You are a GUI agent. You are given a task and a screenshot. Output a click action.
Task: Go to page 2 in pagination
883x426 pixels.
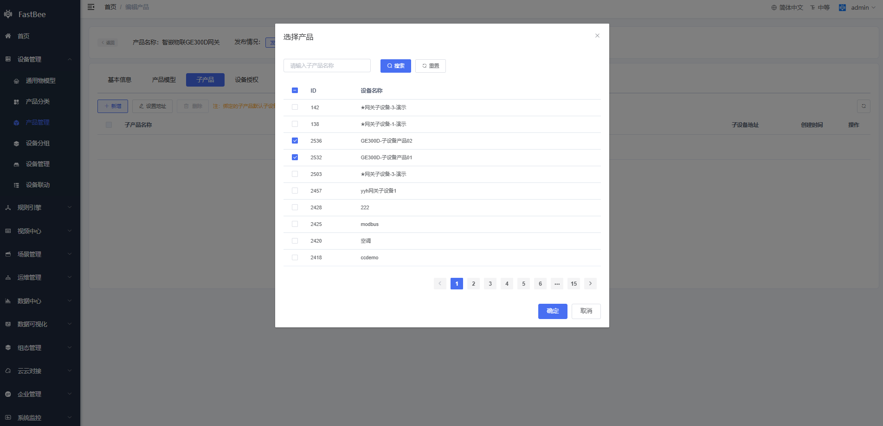(x=473, y=283)
